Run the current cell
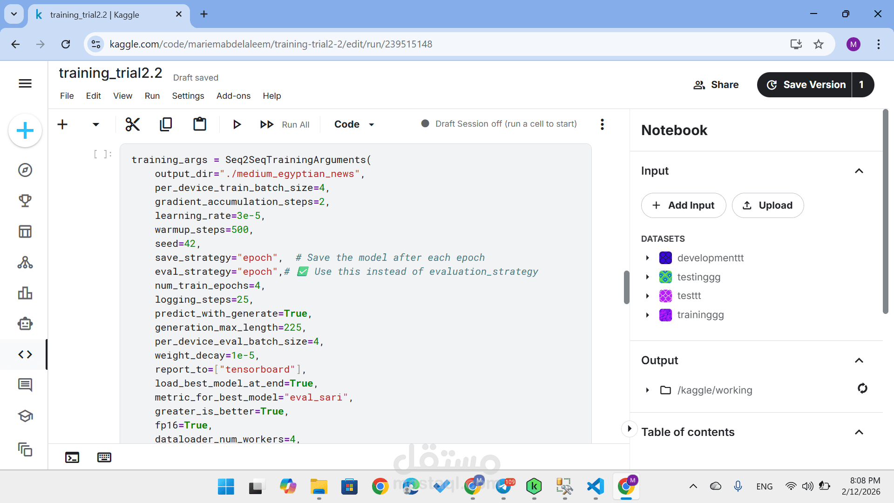 tap(237, 124)
